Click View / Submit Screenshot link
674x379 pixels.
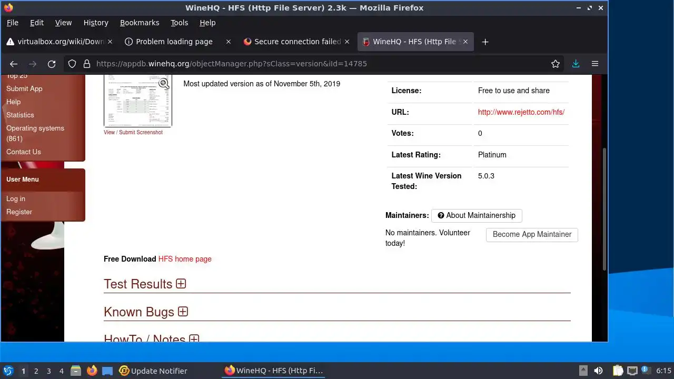[133, 132]
